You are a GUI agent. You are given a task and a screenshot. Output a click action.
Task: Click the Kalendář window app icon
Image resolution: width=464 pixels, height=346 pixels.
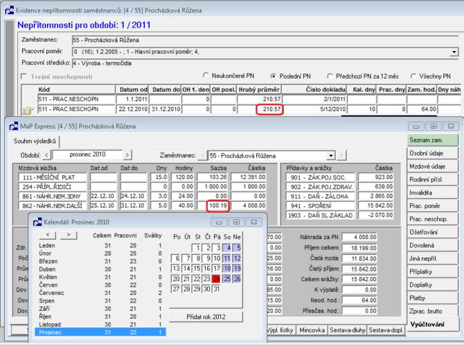tap(37, 222)
